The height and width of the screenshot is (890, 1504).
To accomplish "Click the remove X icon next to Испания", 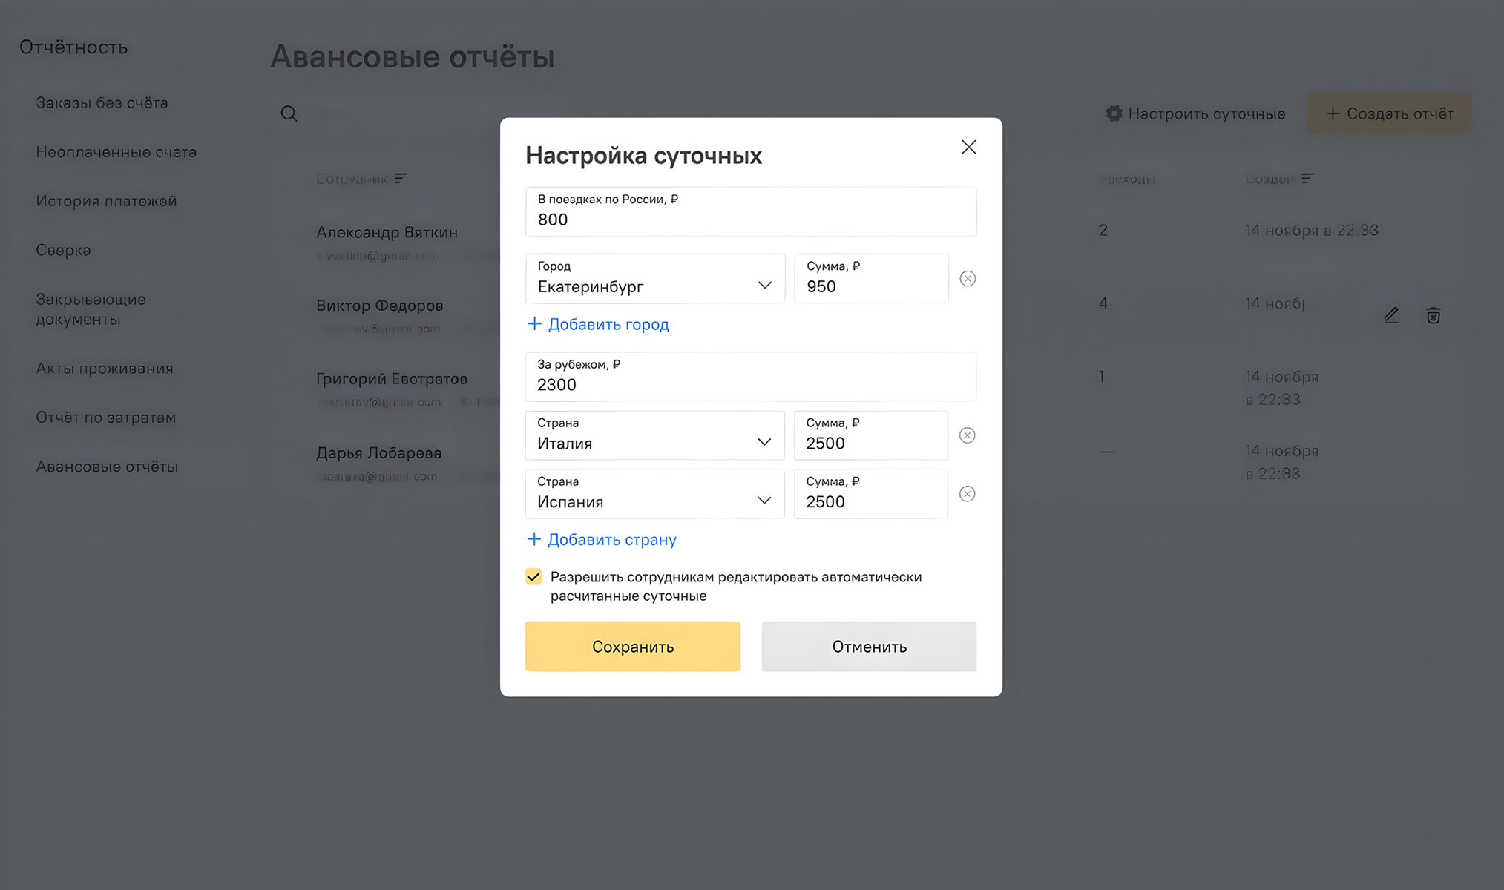I will click(967, 492).
